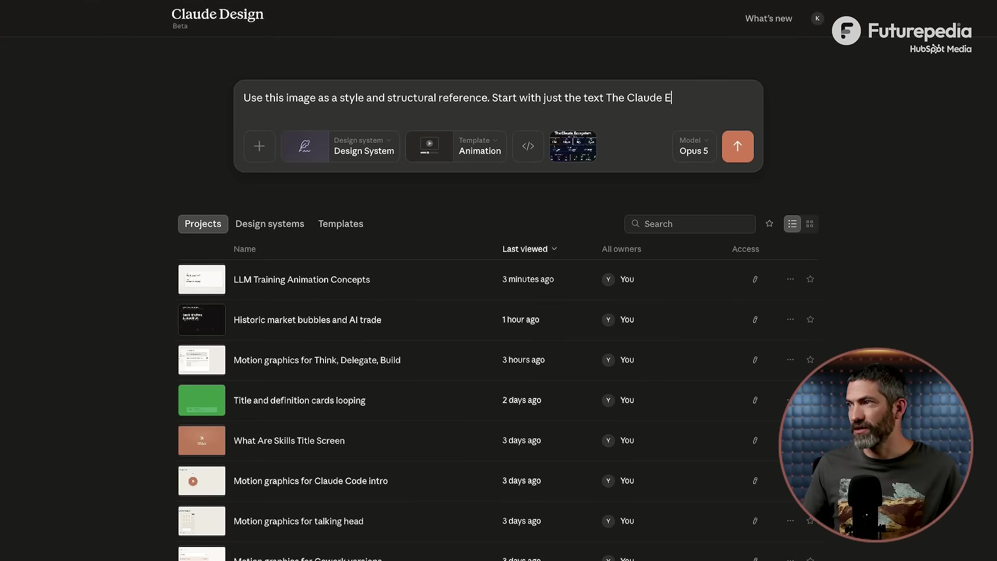Open more options for LLM Training Animation Concepts

pyautogui.click(x=790, y=279)
